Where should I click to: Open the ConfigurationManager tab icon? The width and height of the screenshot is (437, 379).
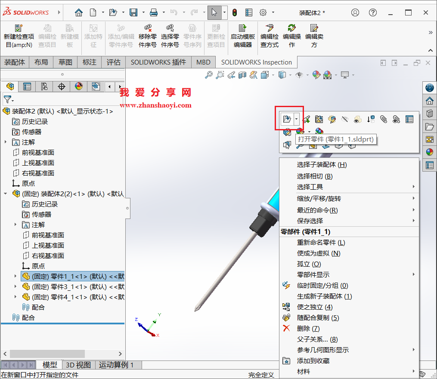[44, 86]
